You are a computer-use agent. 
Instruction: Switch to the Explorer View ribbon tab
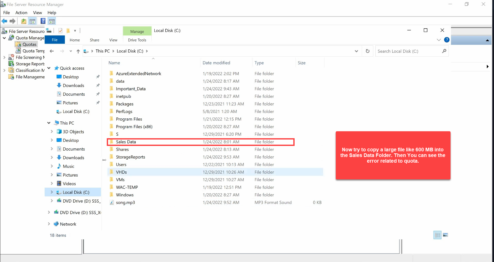click(x=113, y=40)
